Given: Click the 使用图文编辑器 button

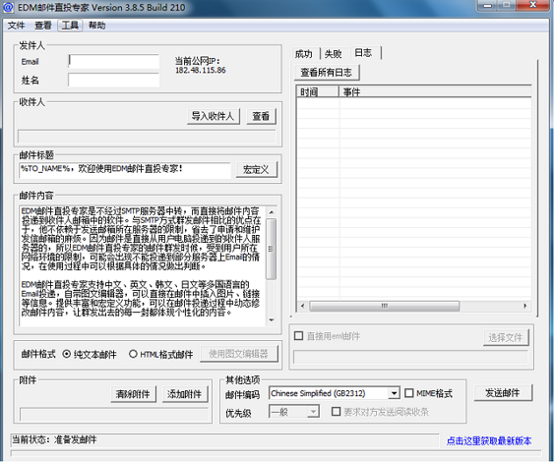Looking at the screenshot, I should click(x=239, y=354).
